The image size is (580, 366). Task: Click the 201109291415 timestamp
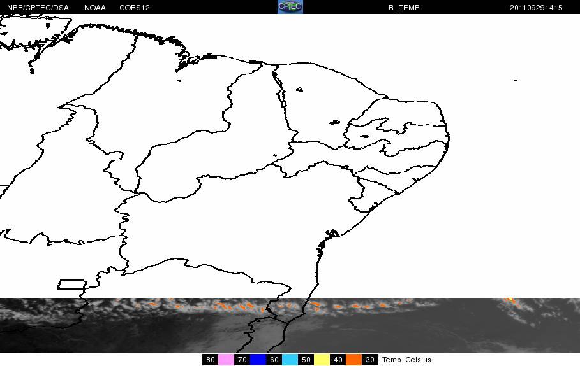click(536, 8)
